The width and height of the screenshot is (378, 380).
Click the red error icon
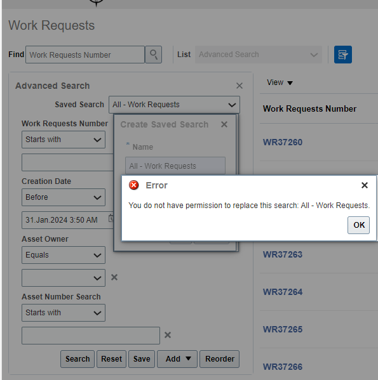click(133, 185)
